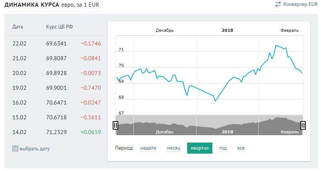Grab the right range slider handle
321x171 pixels.
(303, 126)
